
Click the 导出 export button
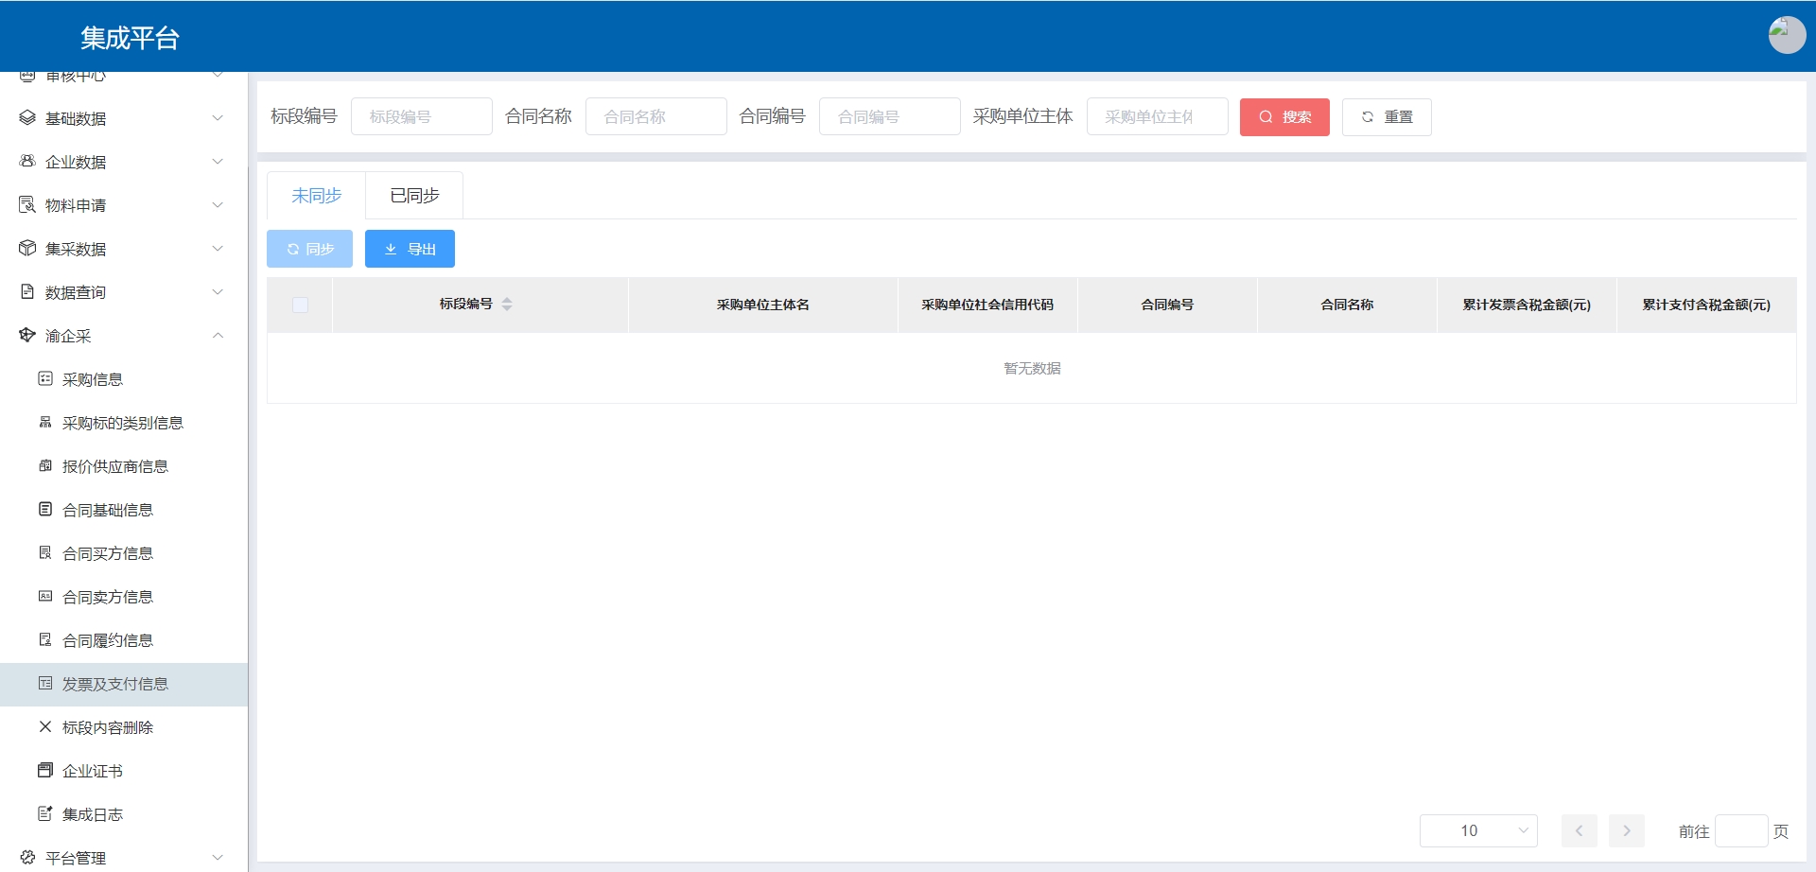coord(410,249)
